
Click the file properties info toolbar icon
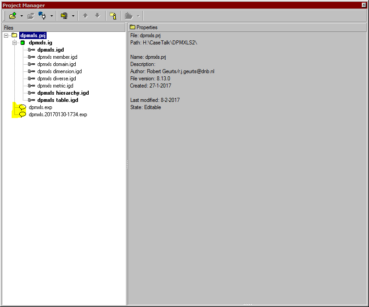click(113, 16)
